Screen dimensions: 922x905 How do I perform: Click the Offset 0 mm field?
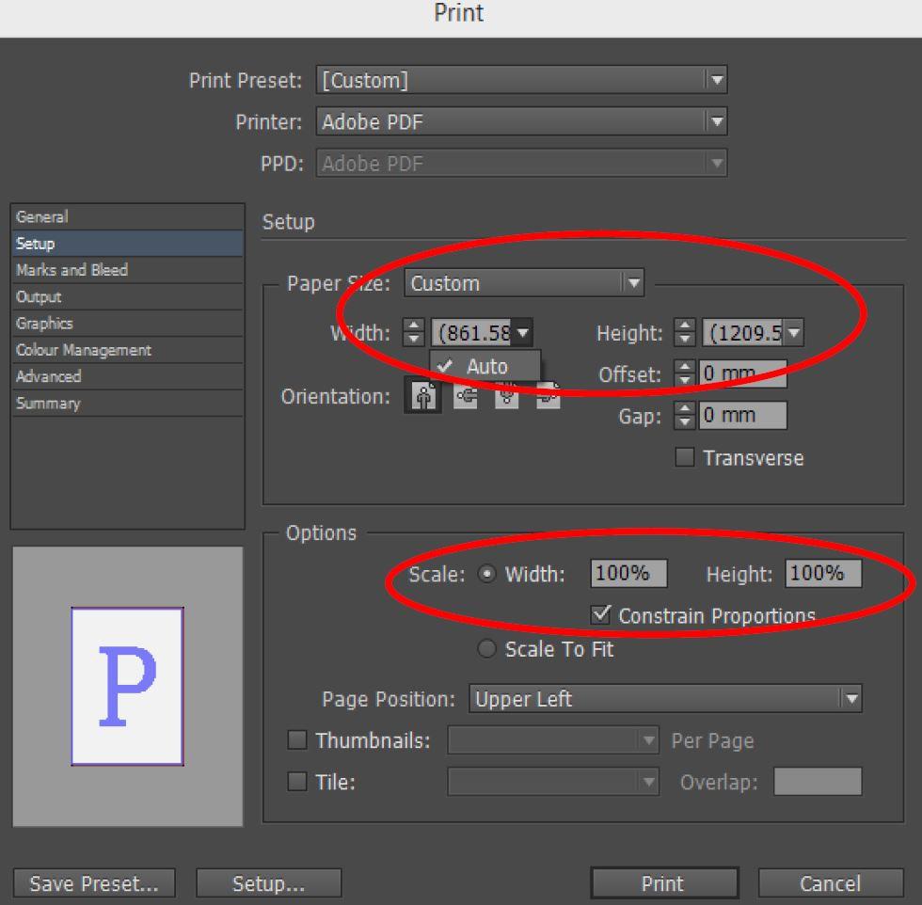point(742,373)
